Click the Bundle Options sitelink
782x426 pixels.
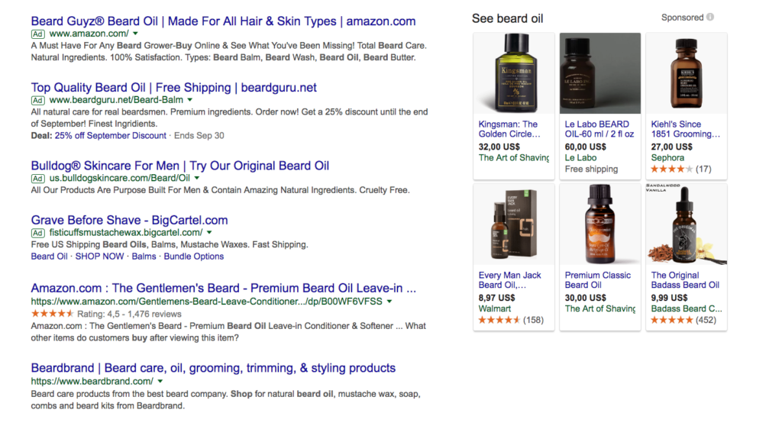coord(193,257)
